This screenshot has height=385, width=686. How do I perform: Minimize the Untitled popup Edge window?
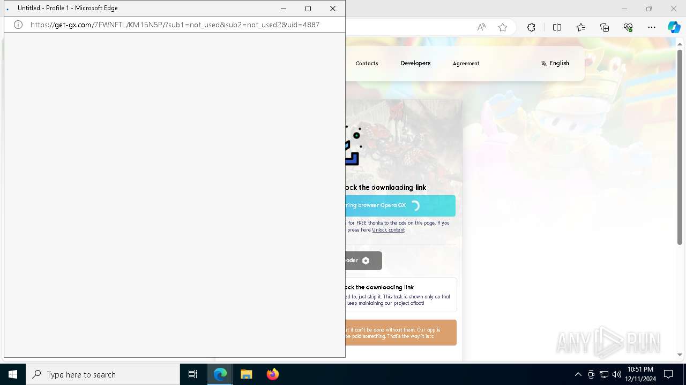tap(284, 9)
